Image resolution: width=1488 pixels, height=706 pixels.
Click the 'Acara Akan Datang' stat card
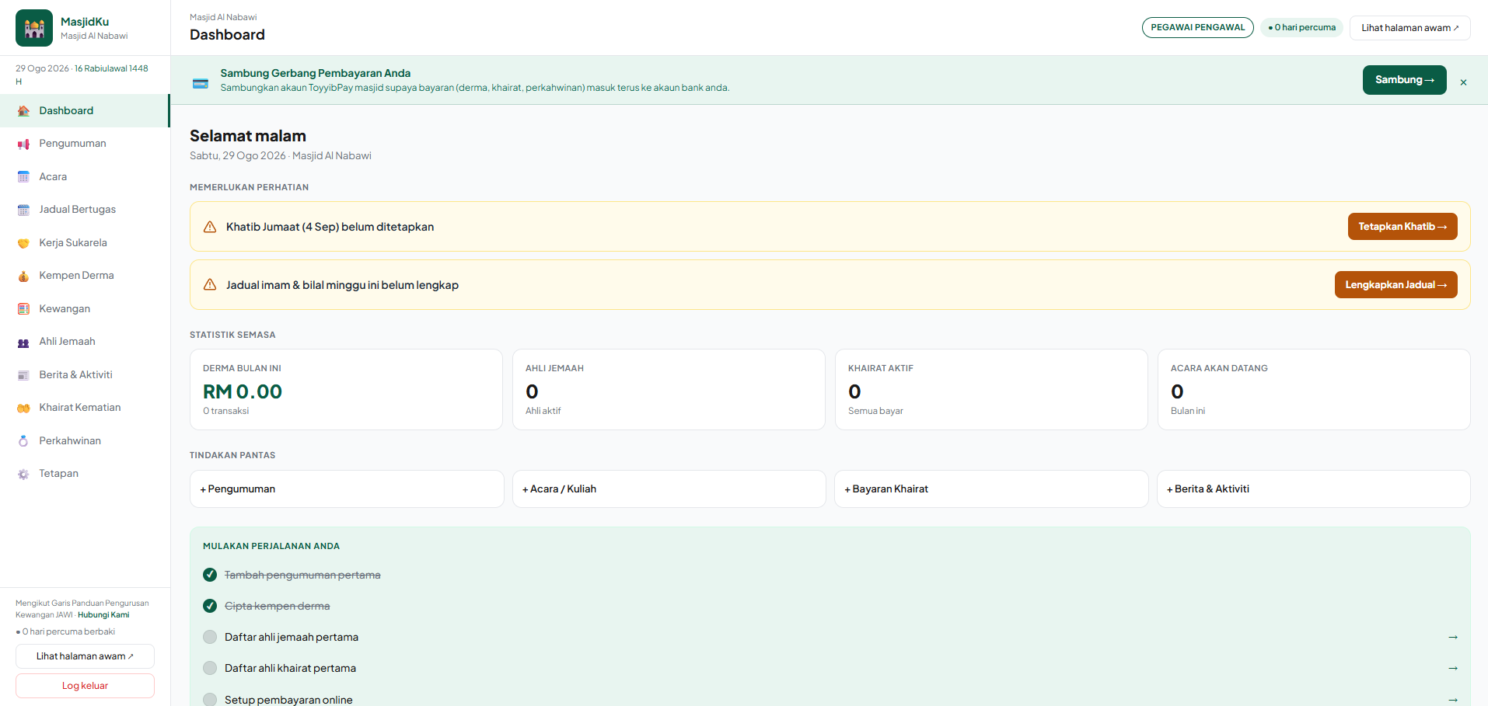(1314, 390)
